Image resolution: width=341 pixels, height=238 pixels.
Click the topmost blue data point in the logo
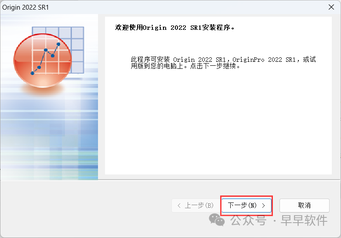tap(58, 44)
